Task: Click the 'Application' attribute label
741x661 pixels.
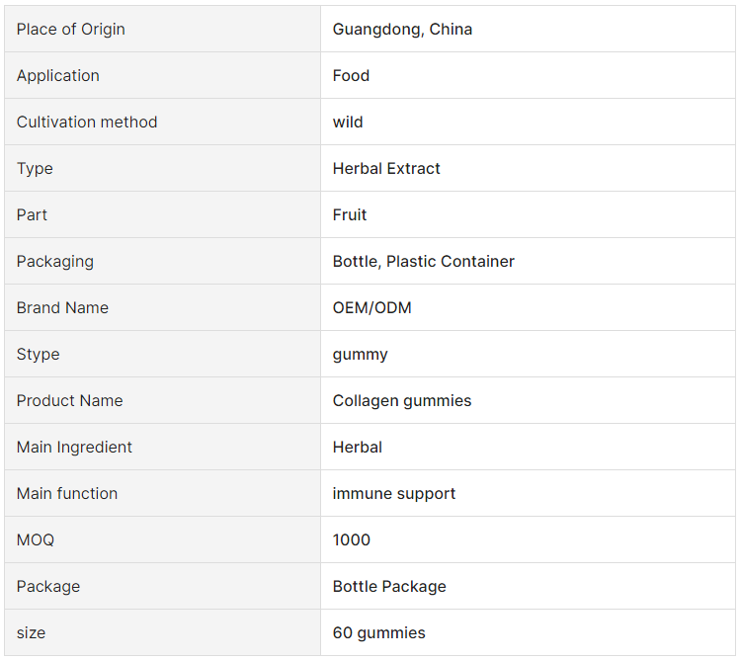Action: (x=58, y=76)
